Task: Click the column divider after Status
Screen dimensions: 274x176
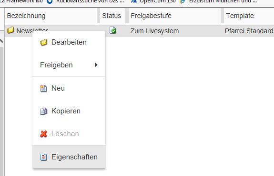Action: 127,15
